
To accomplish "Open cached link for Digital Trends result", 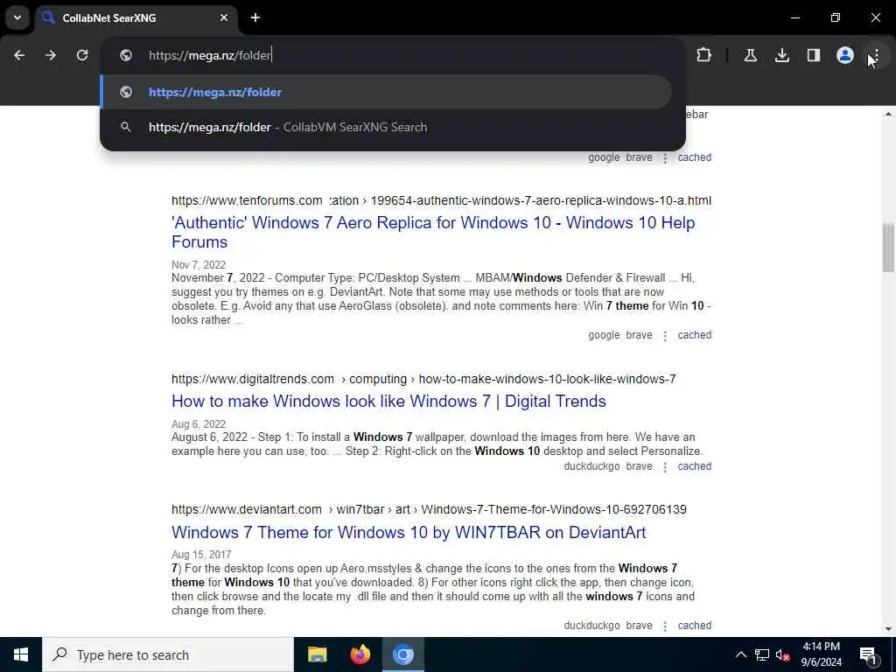I will (694, 466).
